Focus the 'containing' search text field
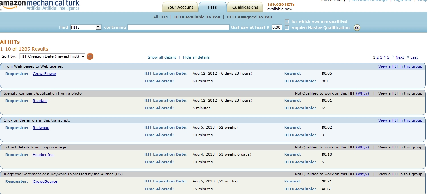 178,27
